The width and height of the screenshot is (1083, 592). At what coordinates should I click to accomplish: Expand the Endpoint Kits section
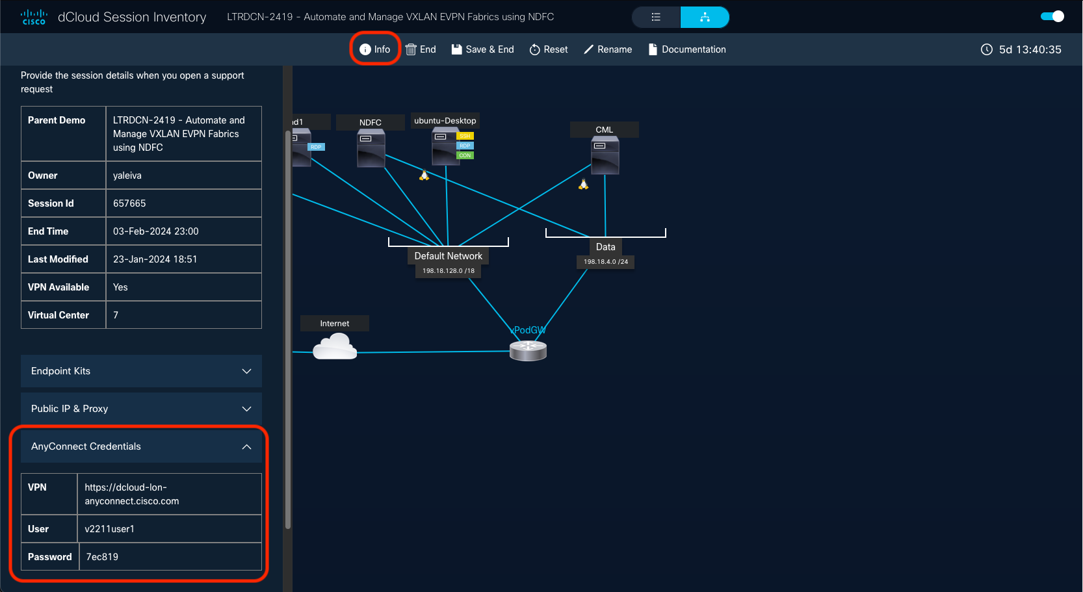(x=141, y=371)
